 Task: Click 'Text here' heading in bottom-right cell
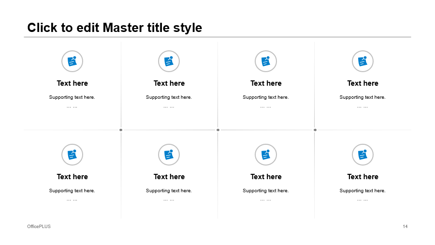[x=362, y=177]
